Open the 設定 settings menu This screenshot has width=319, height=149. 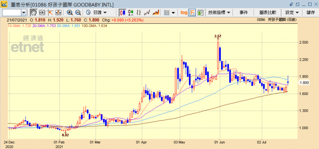tap(292, 12)
